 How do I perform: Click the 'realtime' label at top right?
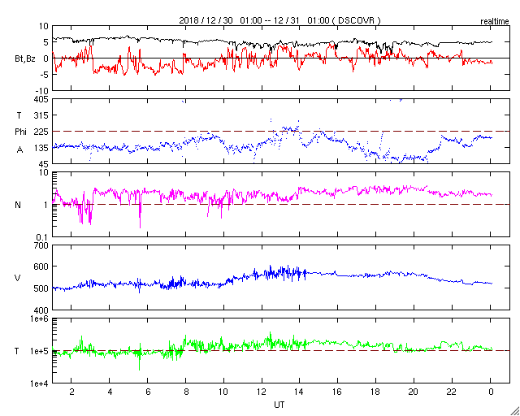point(495,22)
